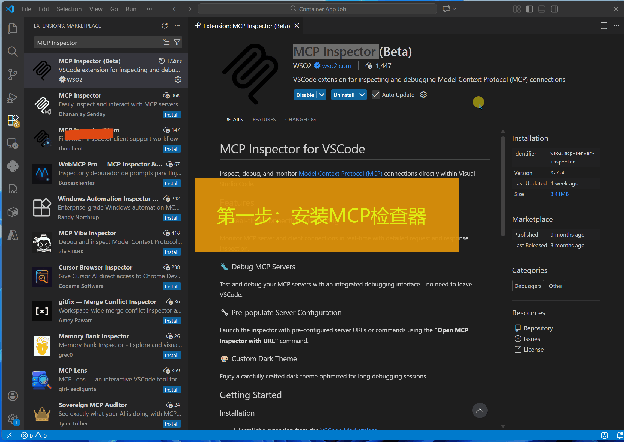Select the Debuggers category tag
This screenshot has height=442, width=624.
(528, 286)
